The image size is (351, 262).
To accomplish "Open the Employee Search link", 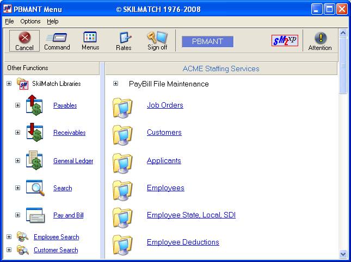I will pos(57,237).
